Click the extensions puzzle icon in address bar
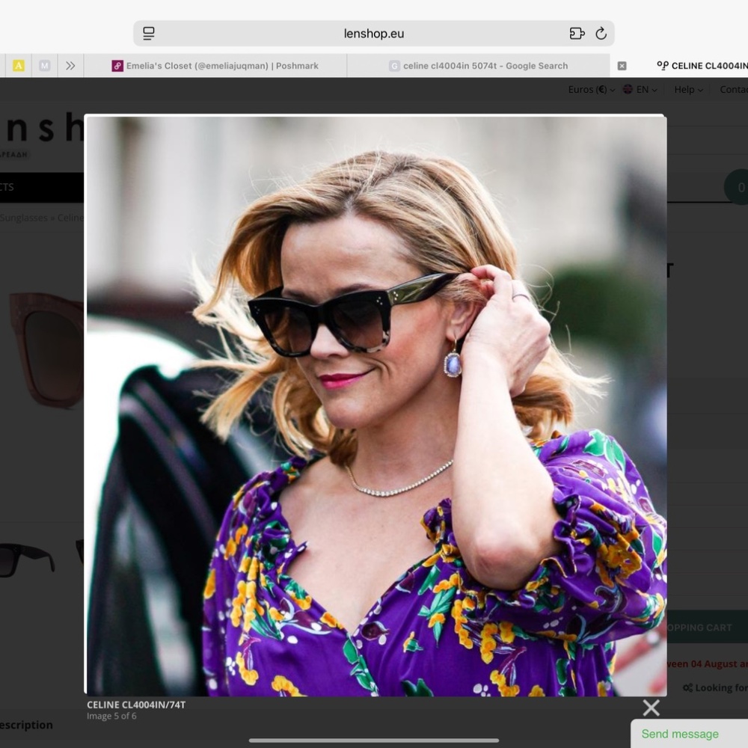748x748 pixels. 577,34
